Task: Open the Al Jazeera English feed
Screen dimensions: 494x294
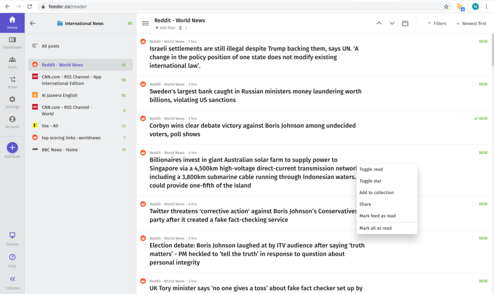Action: pyautogui.click(x=81, y=95)
